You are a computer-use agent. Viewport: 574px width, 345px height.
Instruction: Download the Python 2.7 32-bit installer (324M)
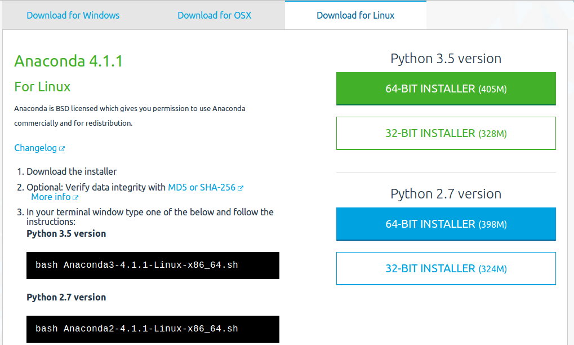click(446, 269)
